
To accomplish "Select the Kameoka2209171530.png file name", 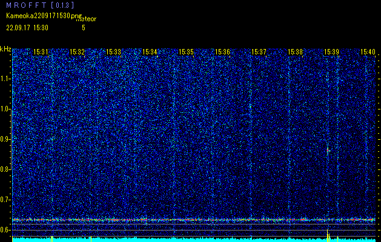I will tap(45, 16).
